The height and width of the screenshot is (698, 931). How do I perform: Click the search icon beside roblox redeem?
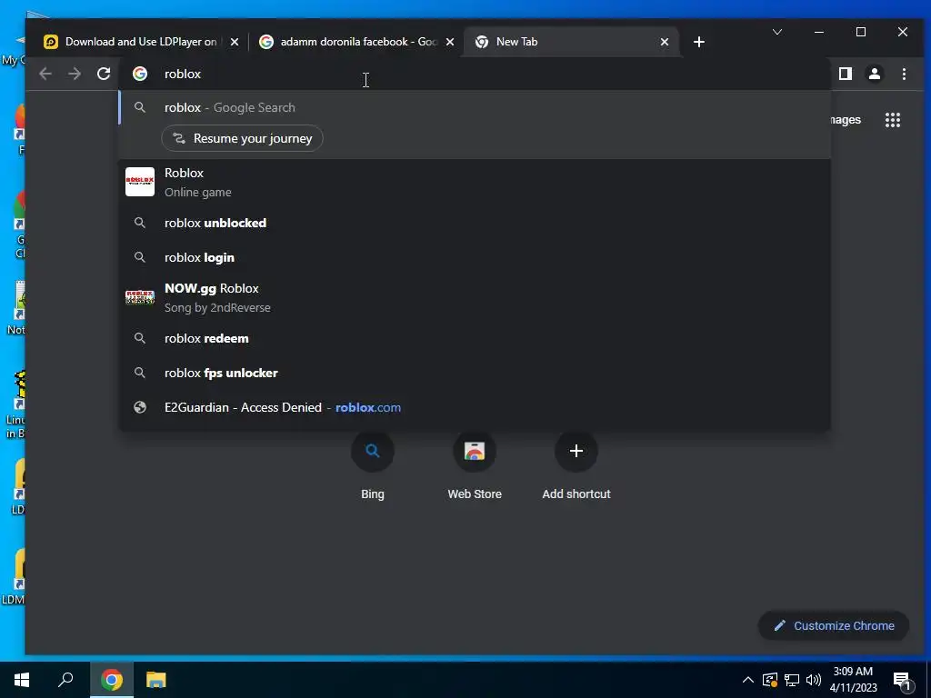140,338
